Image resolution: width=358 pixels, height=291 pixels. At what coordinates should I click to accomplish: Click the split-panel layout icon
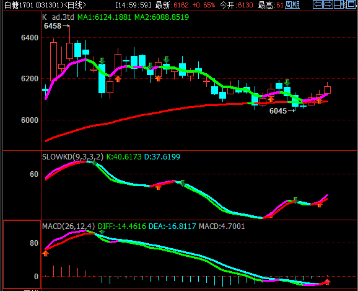339,4
